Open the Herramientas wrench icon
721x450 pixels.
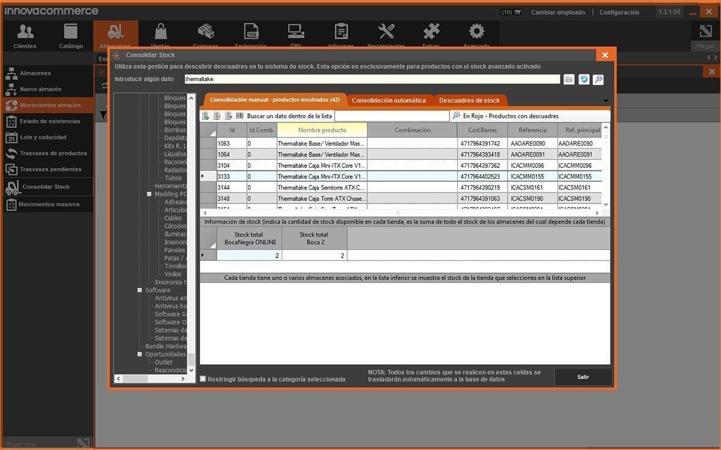(386, 32)
